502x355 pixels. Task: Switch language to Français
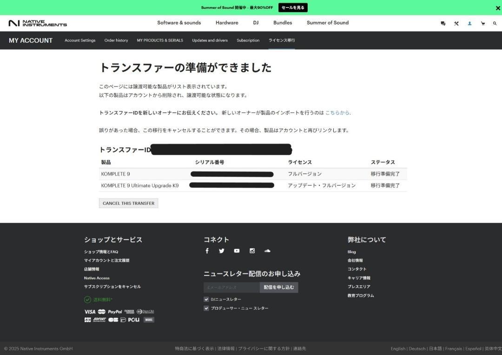454,348
